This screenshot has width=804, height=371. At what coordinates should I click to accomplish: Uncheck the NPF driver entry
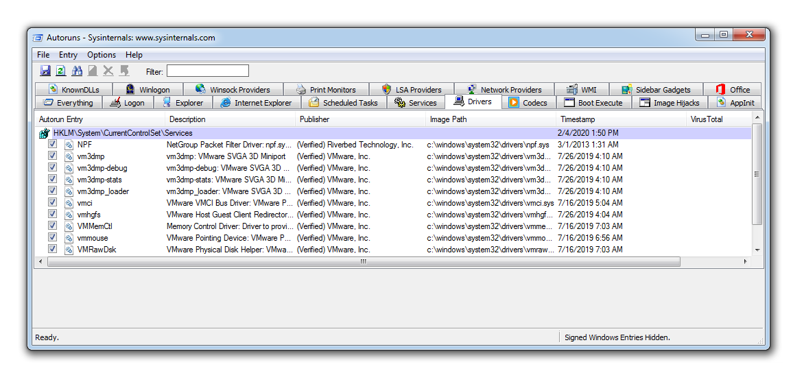[x=53, y=145]
